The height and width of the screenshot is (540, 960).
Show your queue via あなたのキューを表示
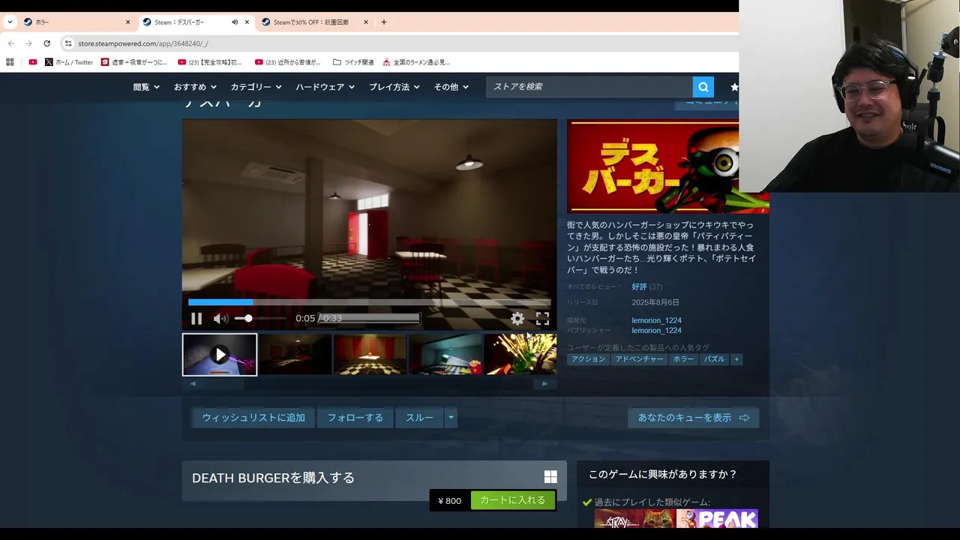[694, 418]
